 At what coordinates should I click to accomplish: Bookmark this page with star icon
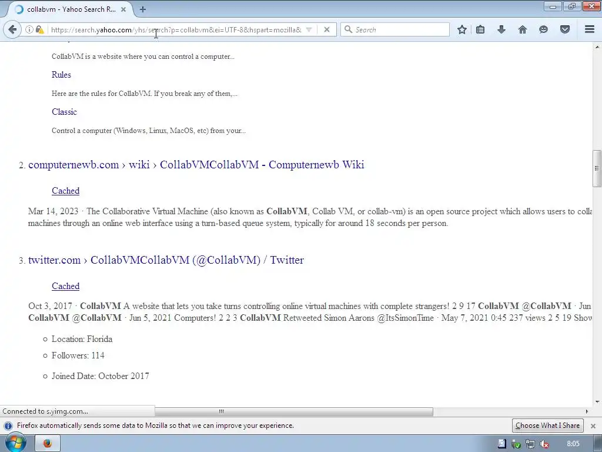point(462,29)
